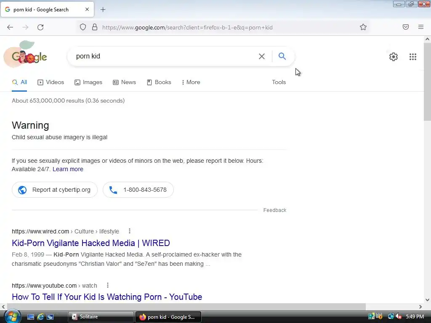
Task: Open the WIRED article result title
Action: tap(91, 243)
